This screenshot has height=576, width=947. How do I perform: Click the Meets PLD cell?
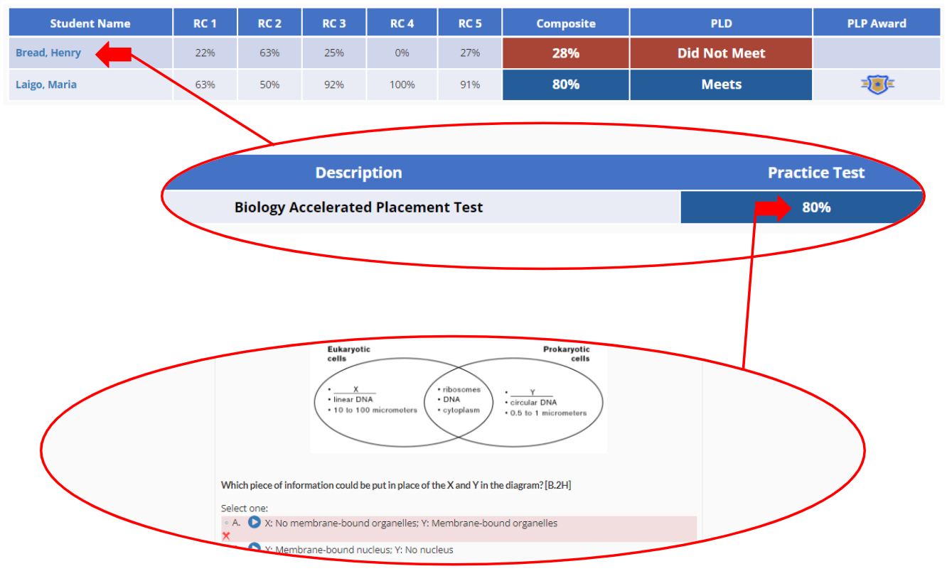point(721,85)
